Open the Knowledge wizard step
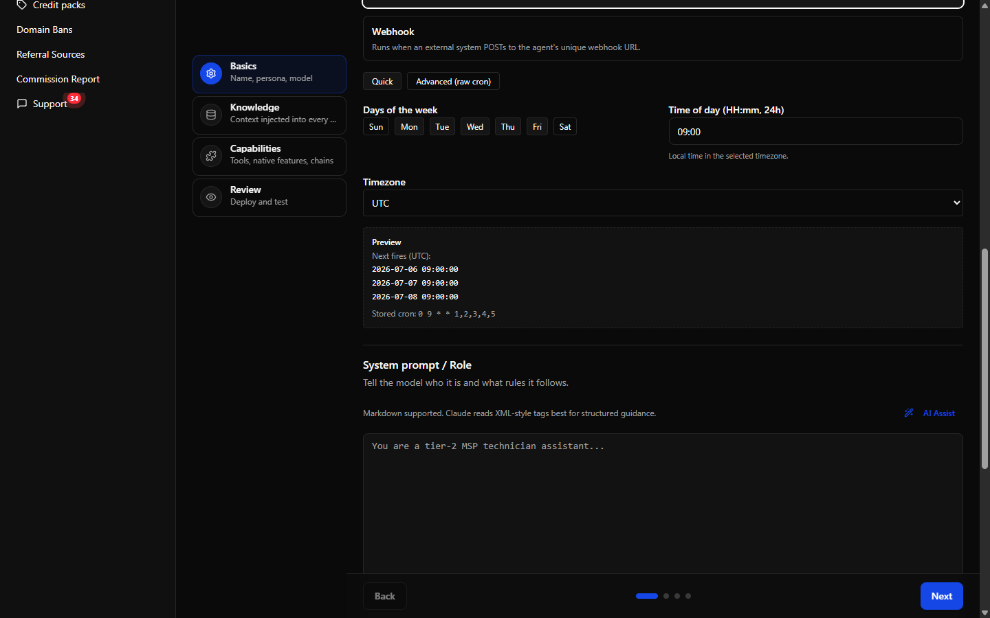This screenshot has height=618, width=990. 269,115
